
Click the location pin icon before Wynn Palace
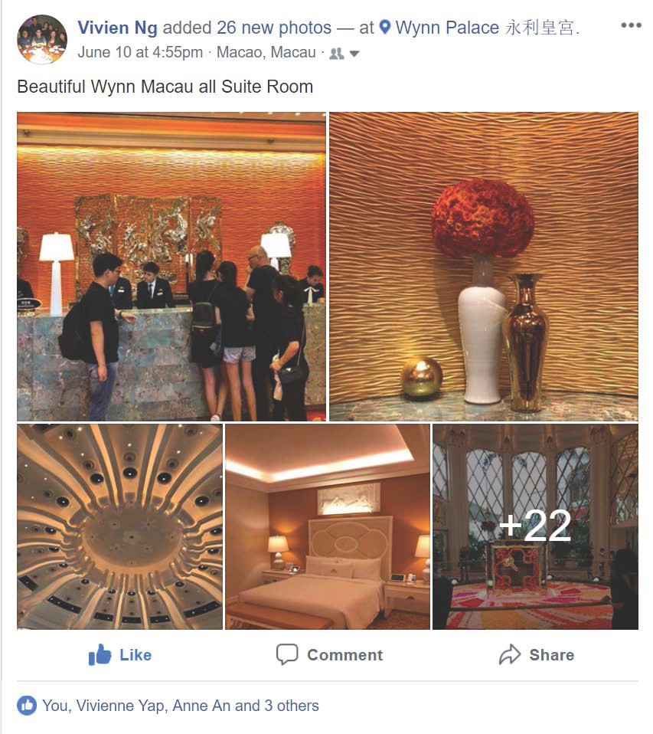384,27
